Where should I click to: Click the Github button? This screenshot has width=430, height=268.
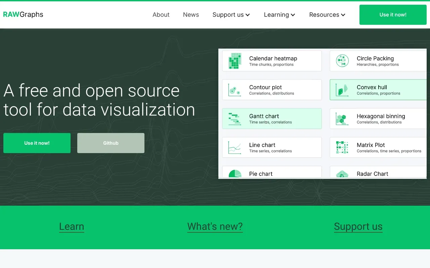pos(111,143)
